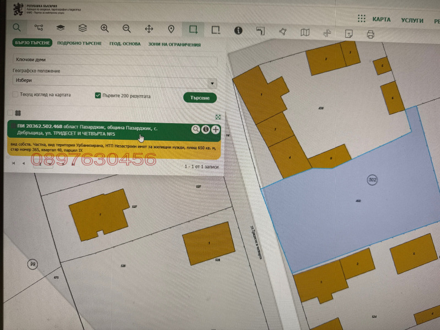Enable 'Текущ изглед на картата' checkbox
This screenshot has height=330, width=440.
click(x=15, y=95)
